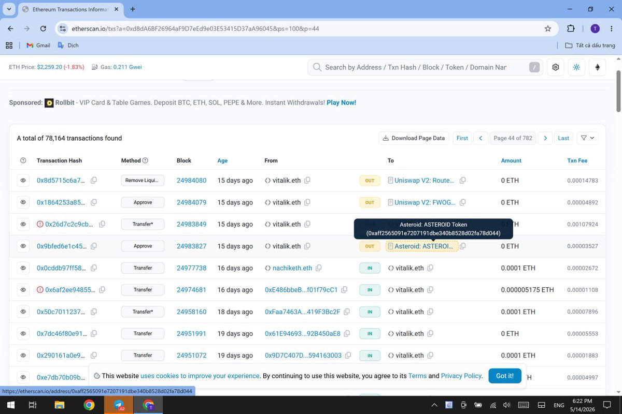The height and width of the screenshot is (414, 622).
Task: Toggle the Txn Fee column header
Action: pos(577,161)
